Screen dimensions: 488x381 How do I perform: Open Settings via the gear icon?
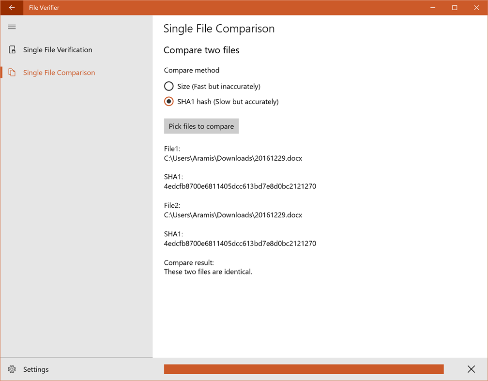tap(12, 369)
